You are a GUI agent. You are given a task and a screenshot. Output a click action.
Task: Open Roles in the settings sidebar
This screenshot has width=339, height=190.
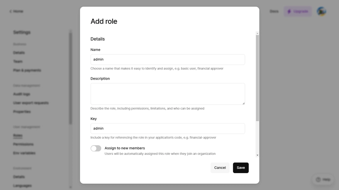click(x=18, y=135)
